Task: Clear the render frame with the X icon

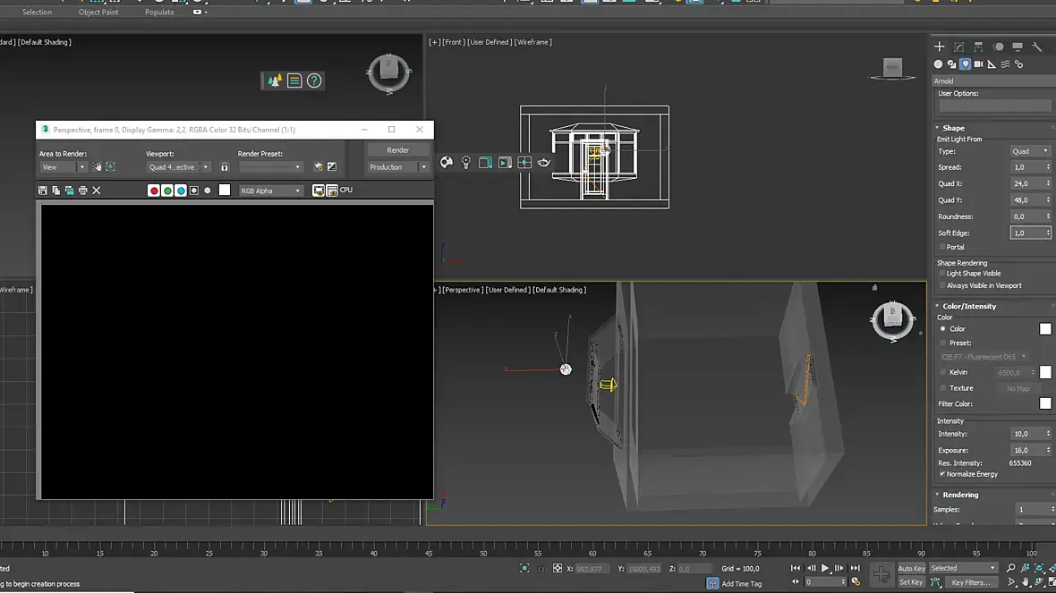Action: tap(97, 191)
